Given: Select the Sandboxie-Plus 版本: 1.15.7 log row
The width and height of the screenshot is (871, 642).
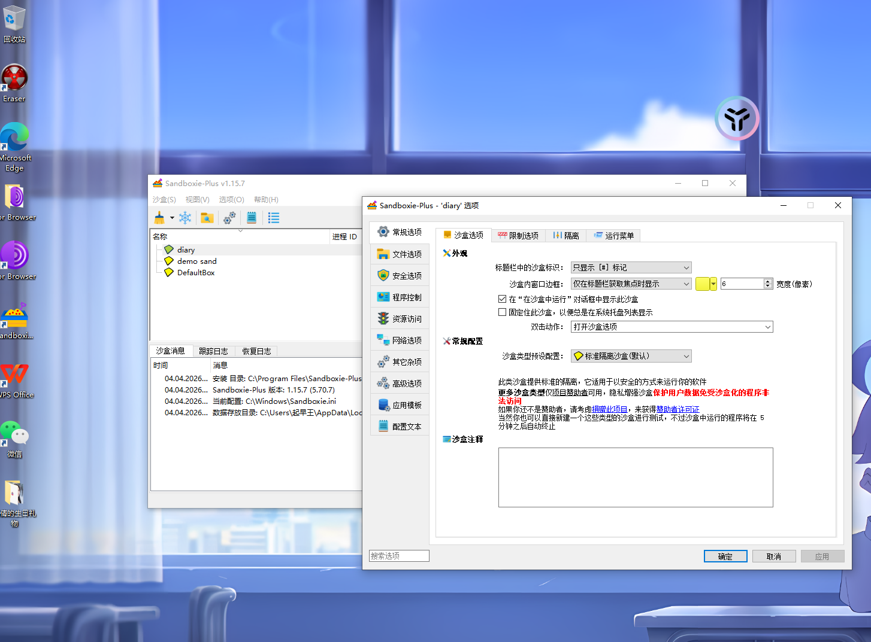Looking at the screenshot, I should [257, 390].
